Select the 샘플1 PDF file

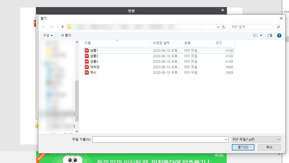tap(159, 51)
